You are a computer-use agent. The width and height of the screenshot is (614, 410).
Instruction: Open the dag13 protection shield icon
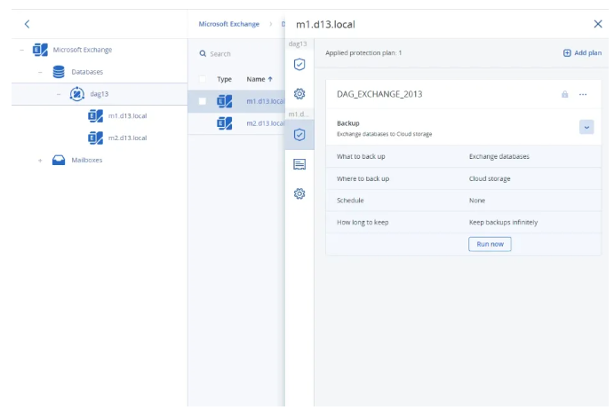(x=299, y=64)
